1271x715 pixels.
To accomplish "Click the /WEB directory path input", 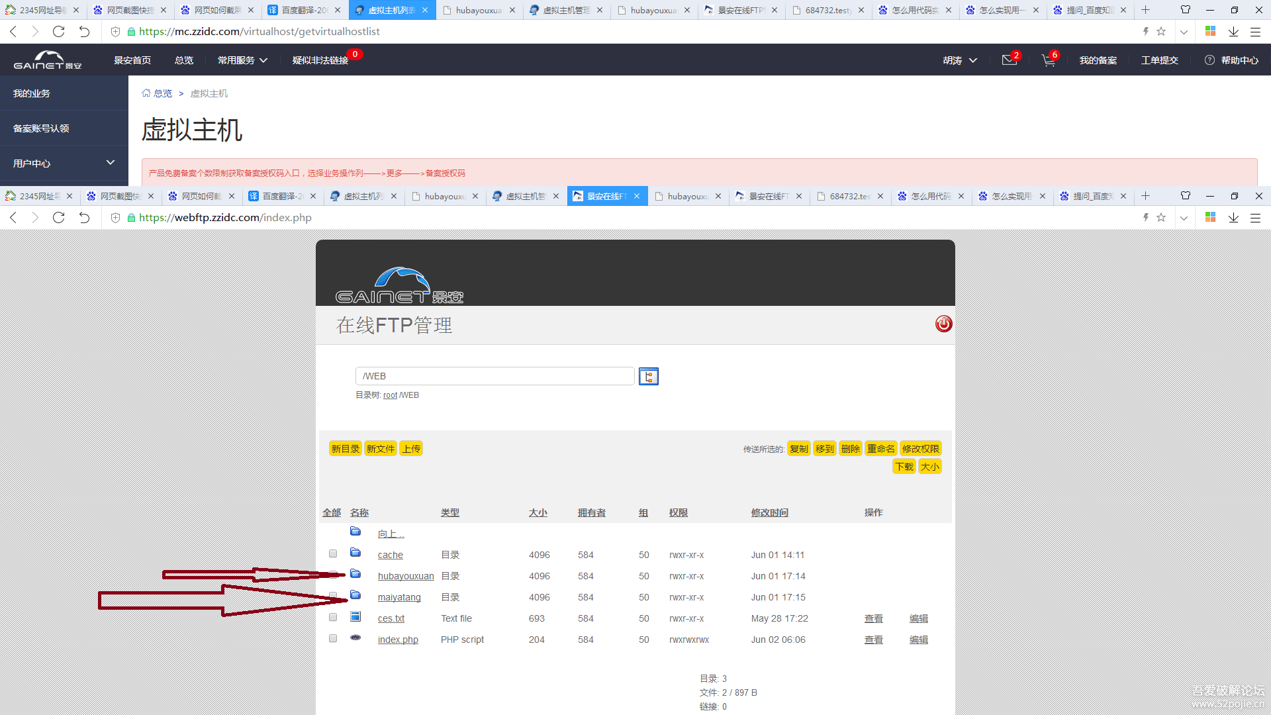I will [495, 376].
